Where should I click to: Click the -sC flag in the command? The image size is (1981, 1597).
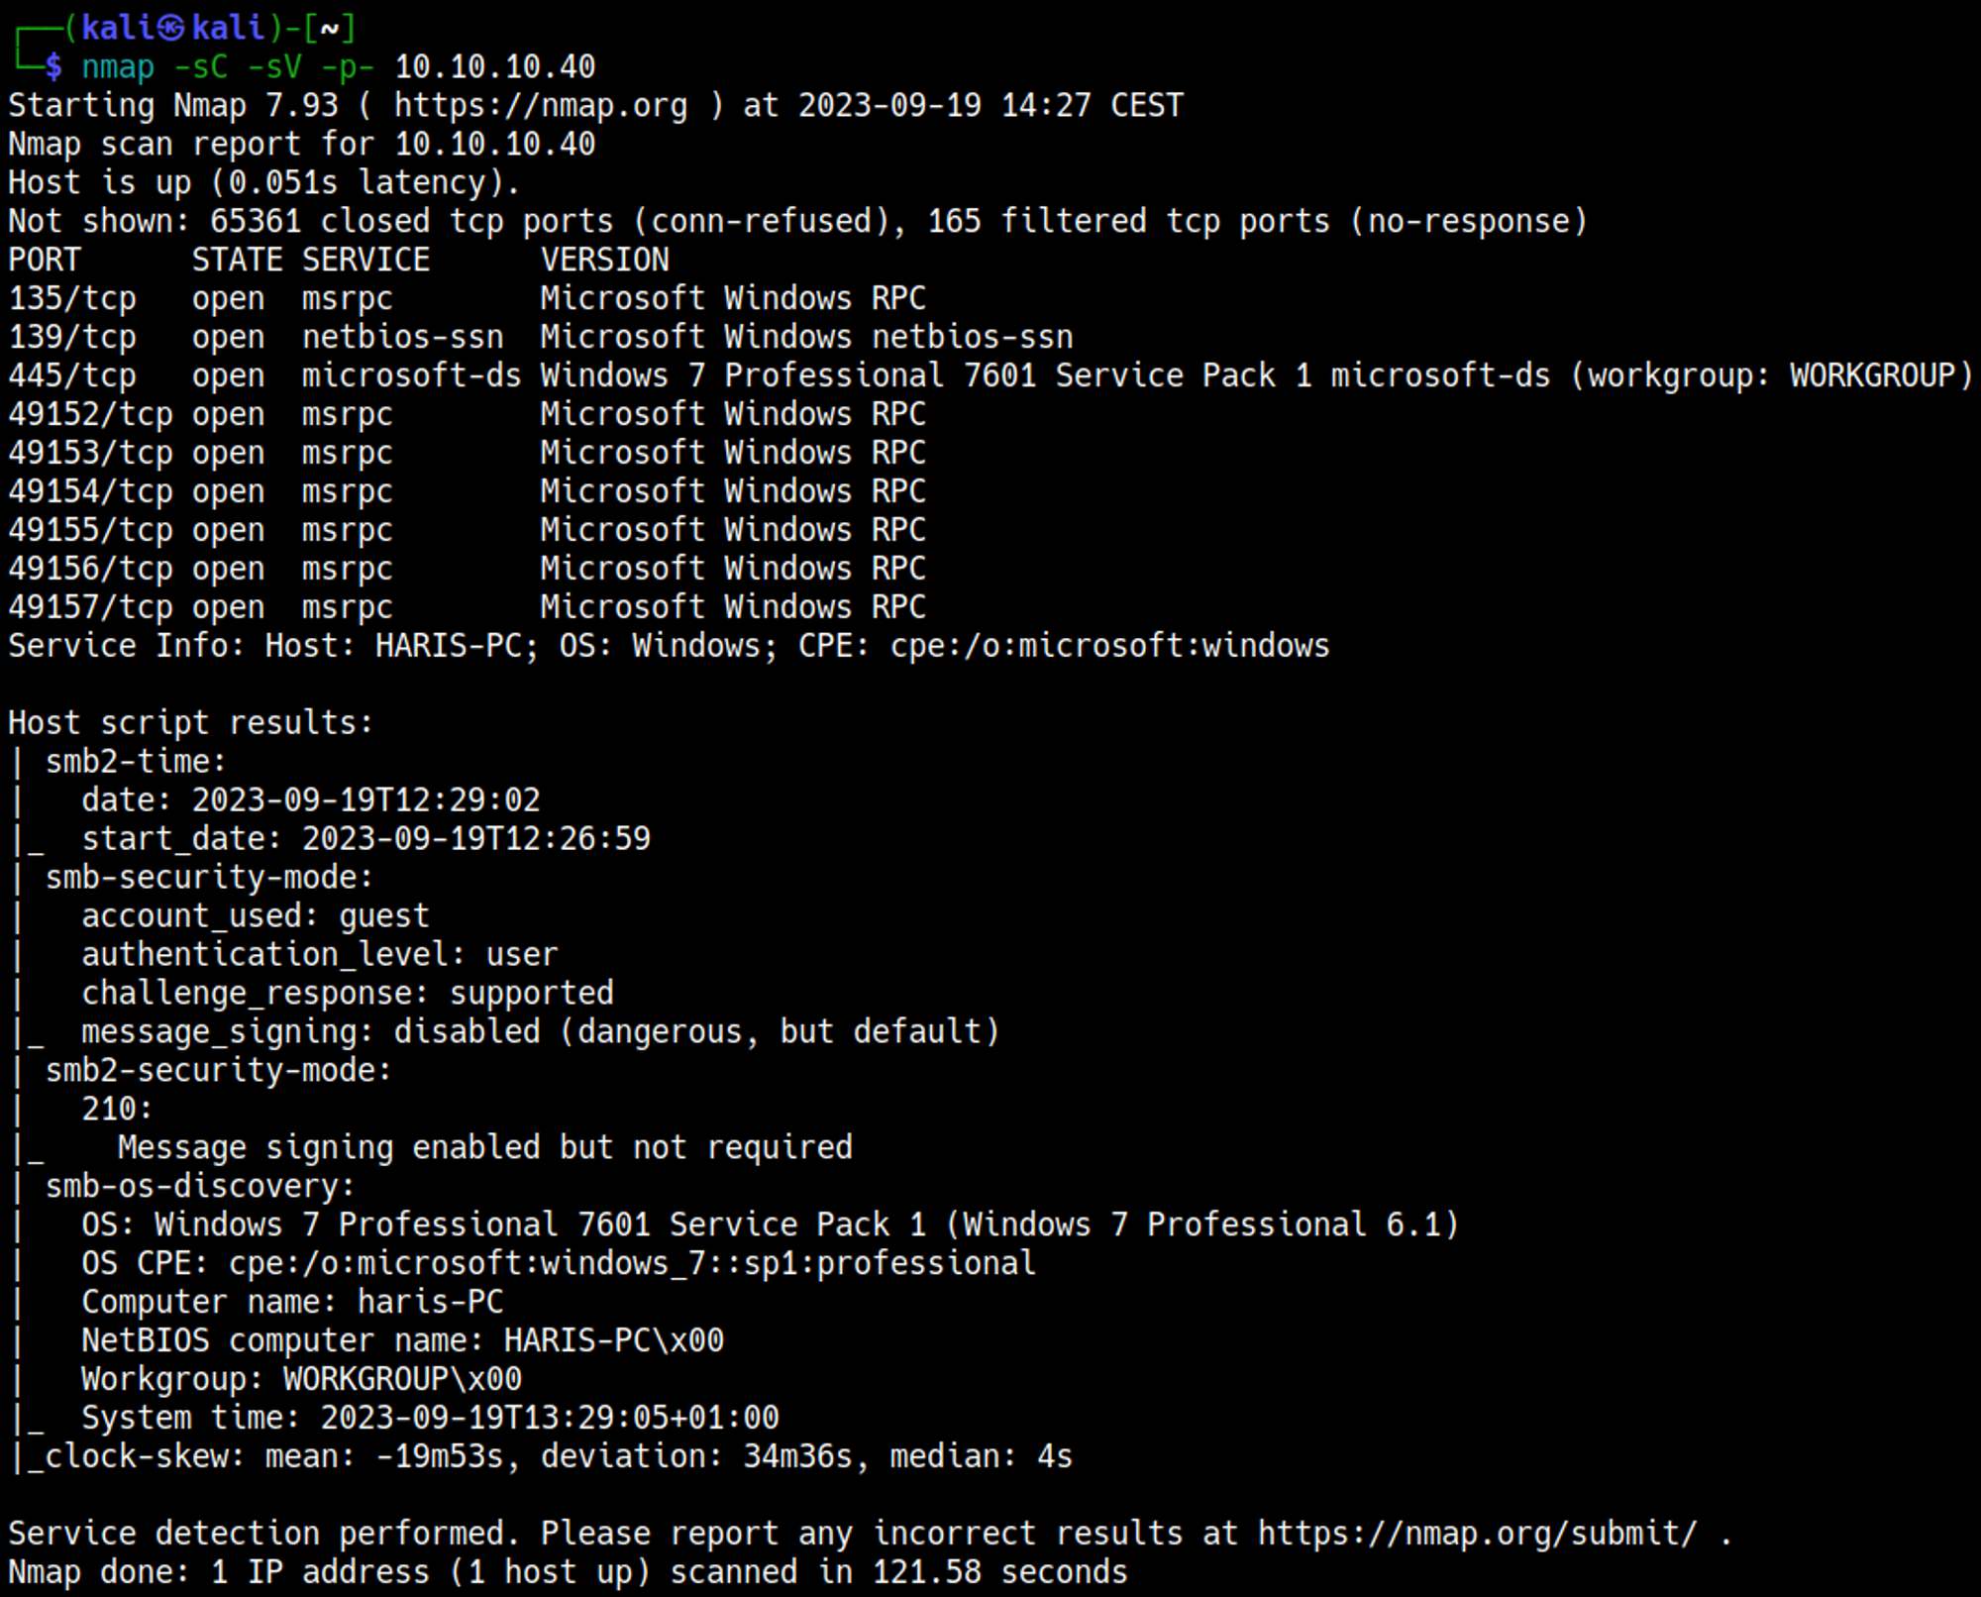201,67
